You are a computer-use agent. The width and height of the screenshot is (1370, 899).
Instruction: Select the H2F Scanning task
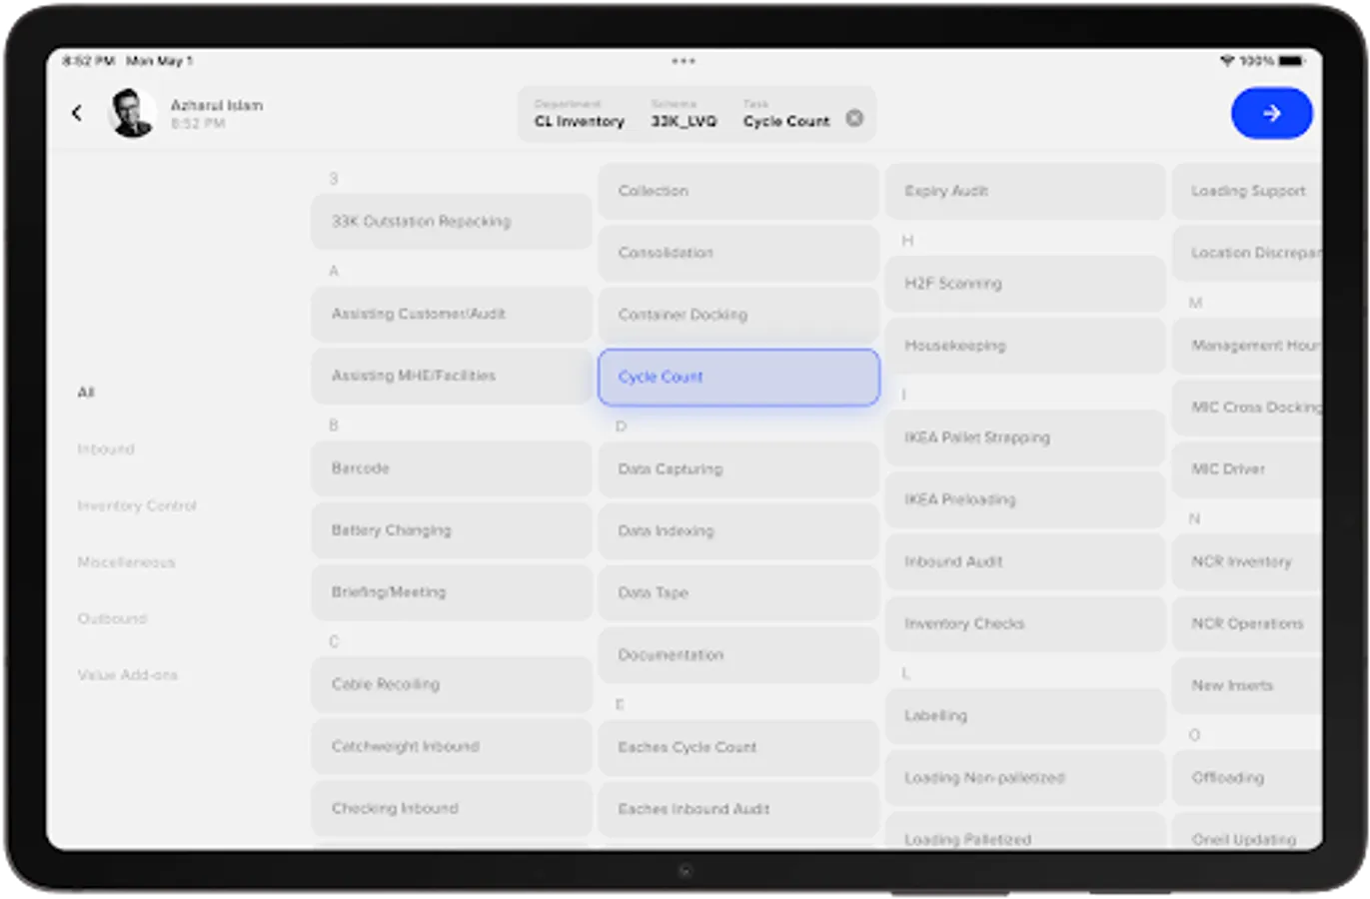pos(1025,284)
